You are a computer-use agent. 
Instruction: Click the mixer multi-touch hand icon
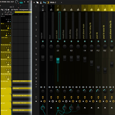click(x=37, y=2)
